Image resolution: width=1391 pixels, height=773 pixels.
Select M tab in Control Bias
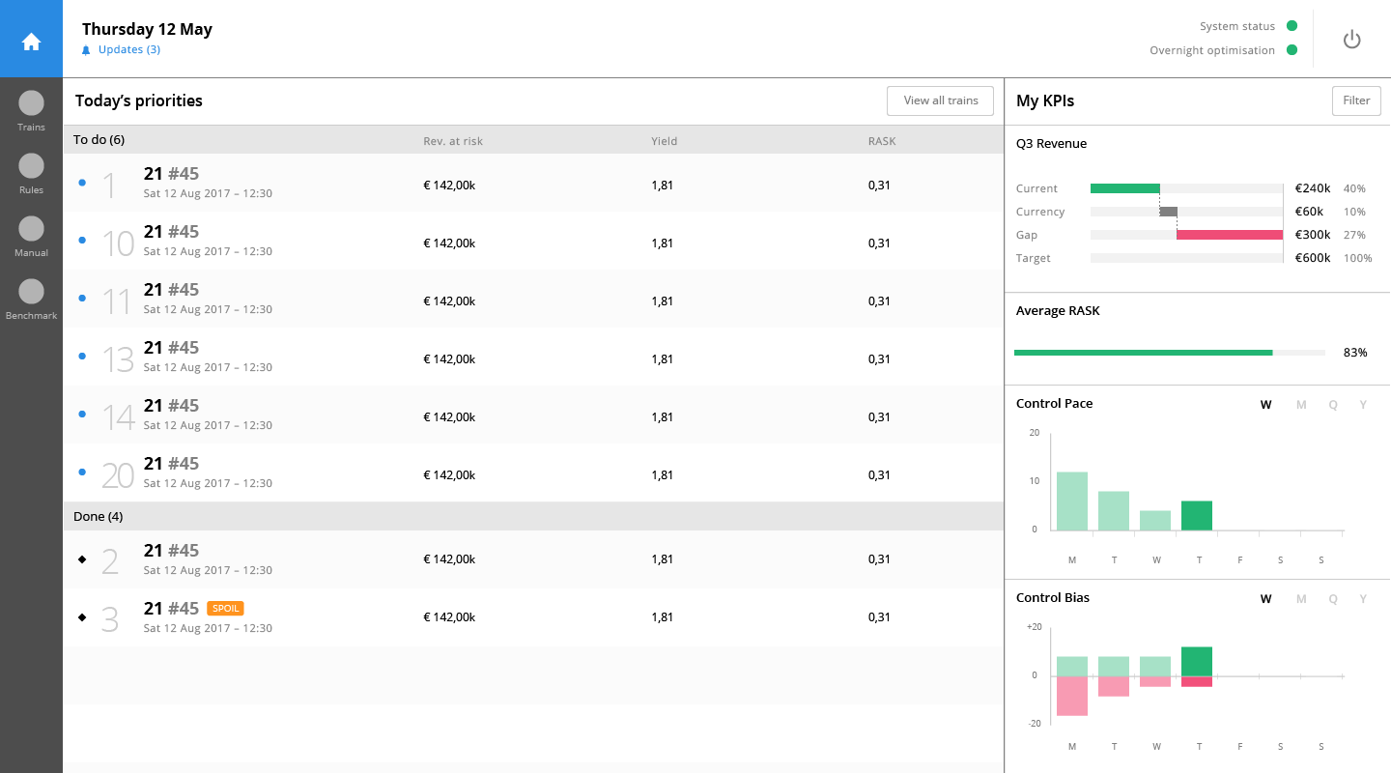(x=1301, y=599)
